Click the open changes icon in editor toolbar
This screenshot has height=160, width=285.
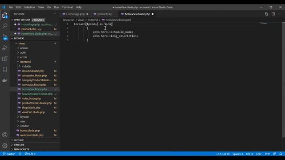click(266, 14)
